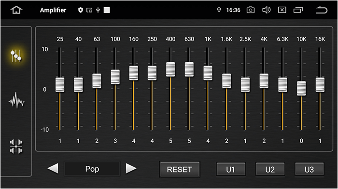Load the U3 user preset
Viewport: 338px width, 189px height.
pyautogui.click(x=310, y=169)
